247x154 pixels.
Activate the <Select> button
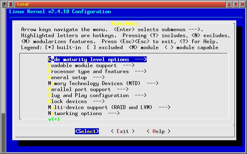click(87, 131)
